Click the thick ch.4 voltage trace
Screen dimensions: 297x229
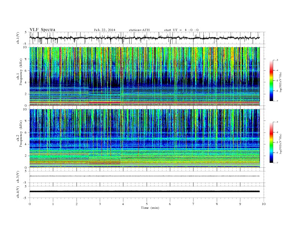[144, 192]
